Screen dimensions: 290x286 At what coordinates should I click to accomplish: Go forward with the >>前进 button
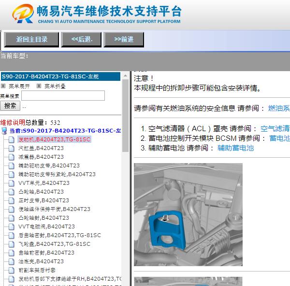coord(124,40)
